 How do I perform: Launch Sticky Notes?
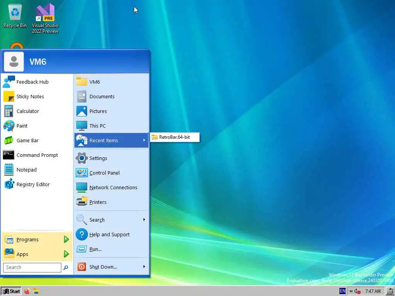click(x=37, y=96)
